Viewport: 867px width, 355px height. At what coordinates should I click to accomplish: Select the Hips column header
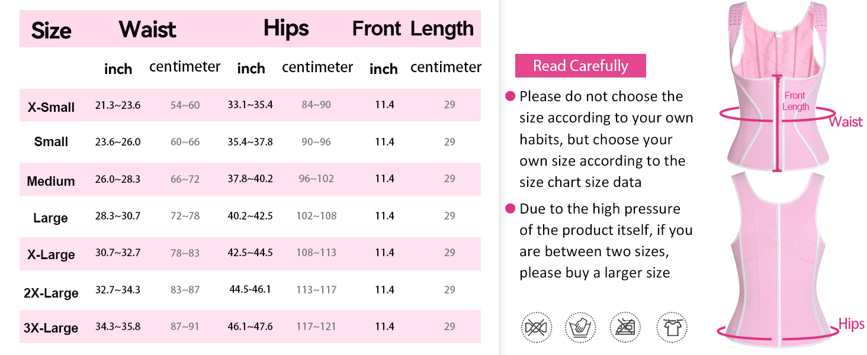(286, 28)
